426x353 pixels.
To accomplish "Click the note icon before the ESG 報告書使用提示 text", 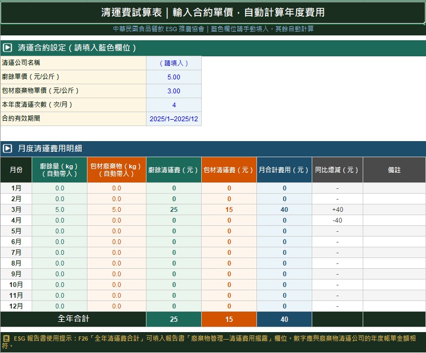I will (x=6, y=339).
